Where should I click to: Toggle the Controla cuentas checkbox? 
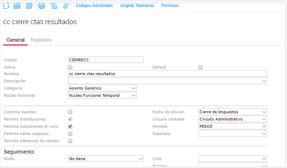pyautogui.click(x=70, y=112)
